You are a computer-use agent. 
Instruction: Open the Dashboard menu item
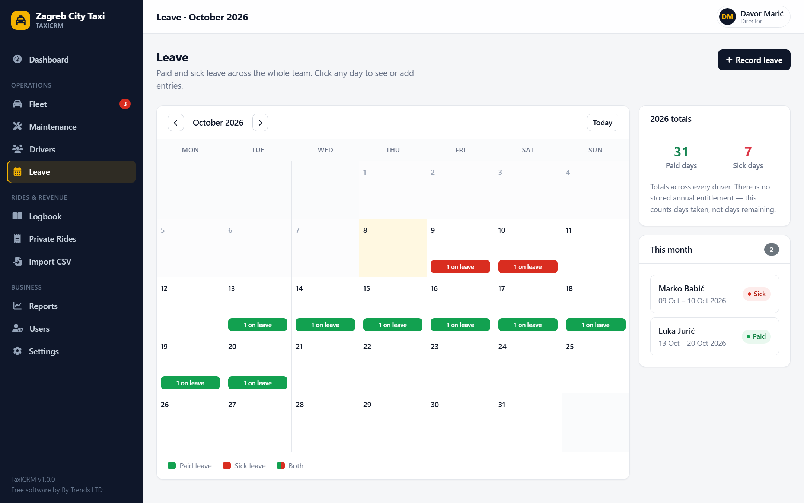[x=71, y=60]
